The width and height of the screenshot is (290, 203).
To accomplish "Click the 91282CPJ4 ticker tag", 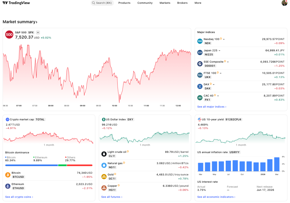I will (x=234, y=119).
